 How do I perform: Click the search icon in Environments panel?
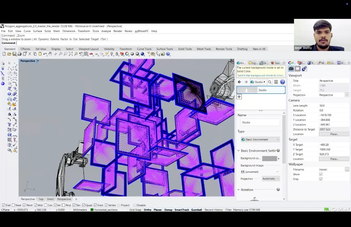click(x=270, y=82)
